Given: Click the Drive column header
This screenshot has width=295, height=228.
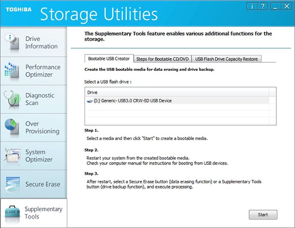Looking at the screenshot, I should pyautogui.click(x=177, y=92).
